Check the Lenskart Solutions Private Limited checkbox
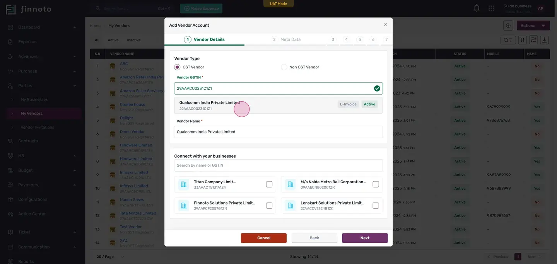557x264 pixels. point(376,206)
